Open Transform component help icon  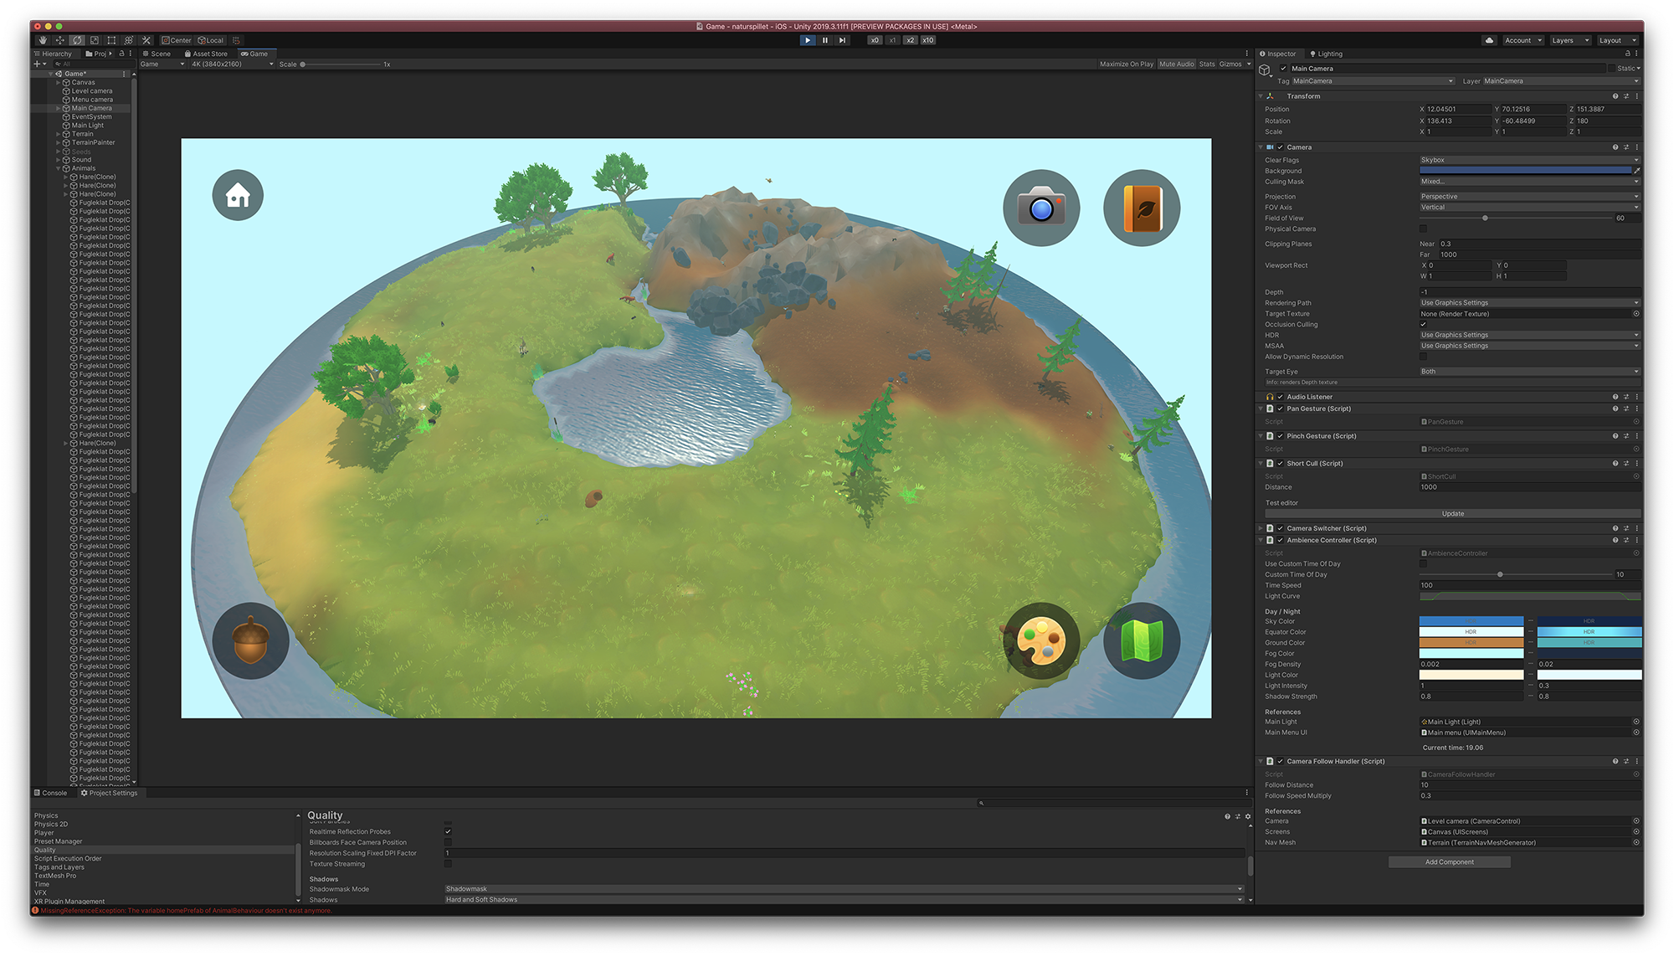tap(1615, 96)
